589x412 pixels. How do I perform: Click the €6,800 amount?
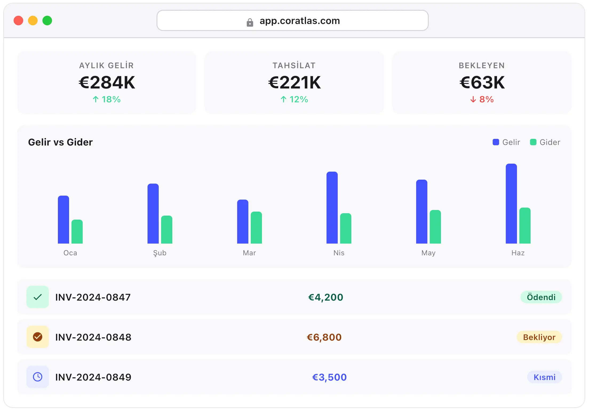click(324, 337)
